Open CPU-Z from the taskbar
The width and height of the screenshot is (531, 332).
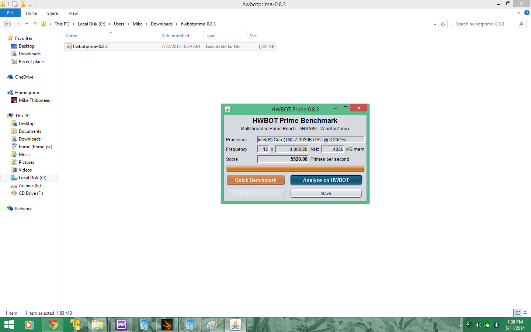(x=121, y=325)
